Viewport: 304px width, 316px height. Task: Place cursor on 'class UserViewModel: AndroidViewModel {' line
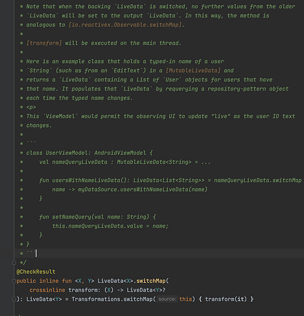click(89, 153)
